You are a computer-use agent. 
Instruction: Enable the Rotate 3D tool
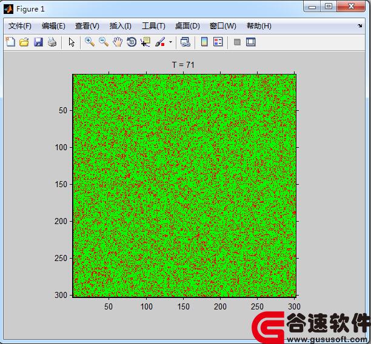click(132, 42)
